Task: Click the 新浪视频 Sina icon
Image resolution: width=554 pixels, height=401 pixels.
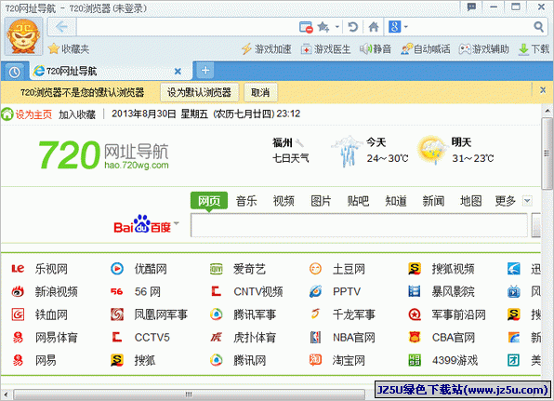Action: pyautogui.click(x=18, y=292)
